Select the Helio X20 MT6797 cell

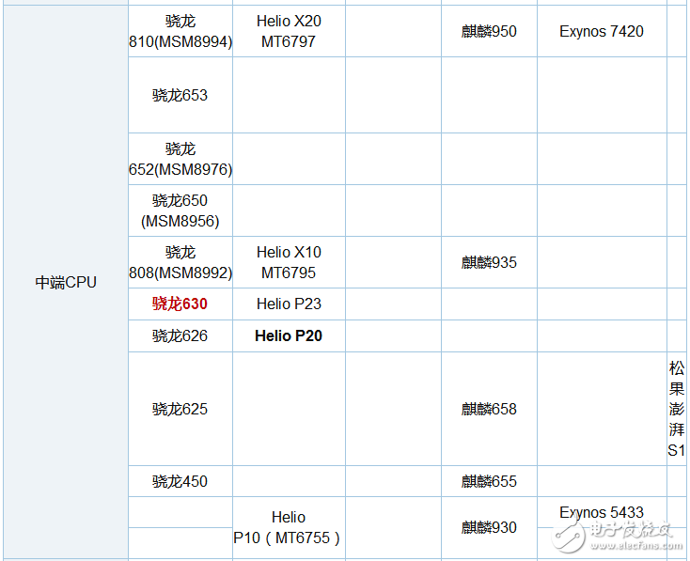[289, 31]
